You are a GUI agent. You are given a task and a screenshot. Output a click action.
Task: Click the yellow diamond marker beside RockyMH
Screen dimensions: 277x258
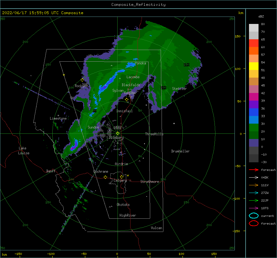[82, 80]
